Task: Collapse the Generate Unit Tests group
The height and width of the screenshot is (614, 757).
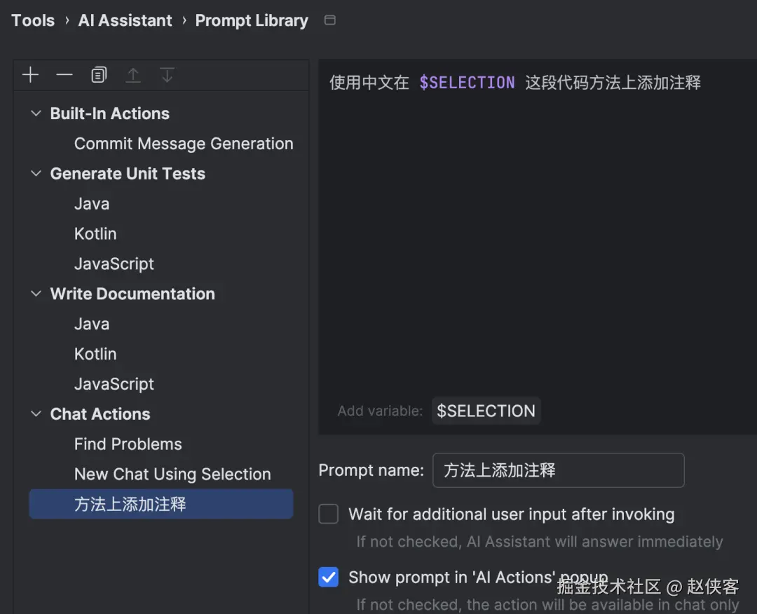Action: tap(36, 174)
